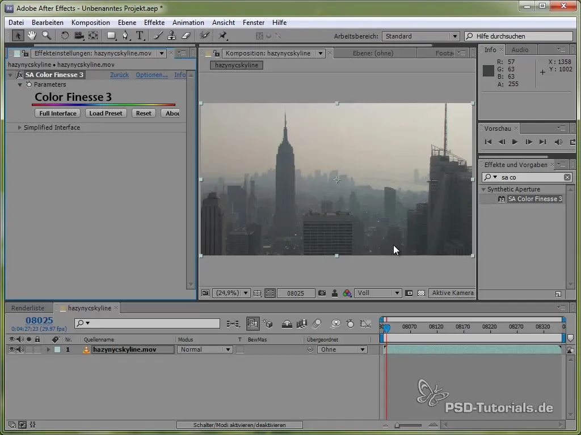Select the Rotation tool

pyautogui.click(x=65, y=36)
